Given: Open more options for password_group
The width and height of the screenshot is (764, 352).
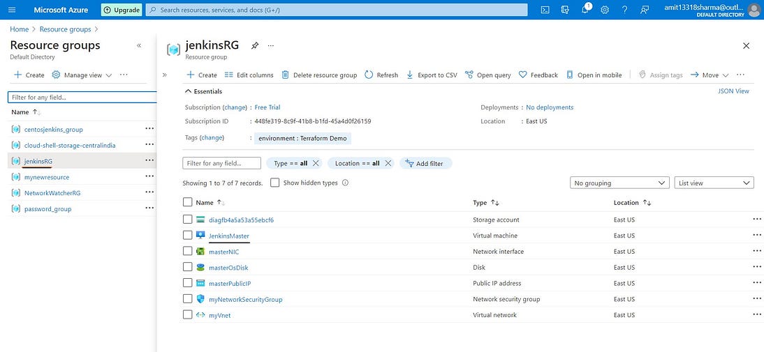Looking at the screenshot, I should coord(149,208).
